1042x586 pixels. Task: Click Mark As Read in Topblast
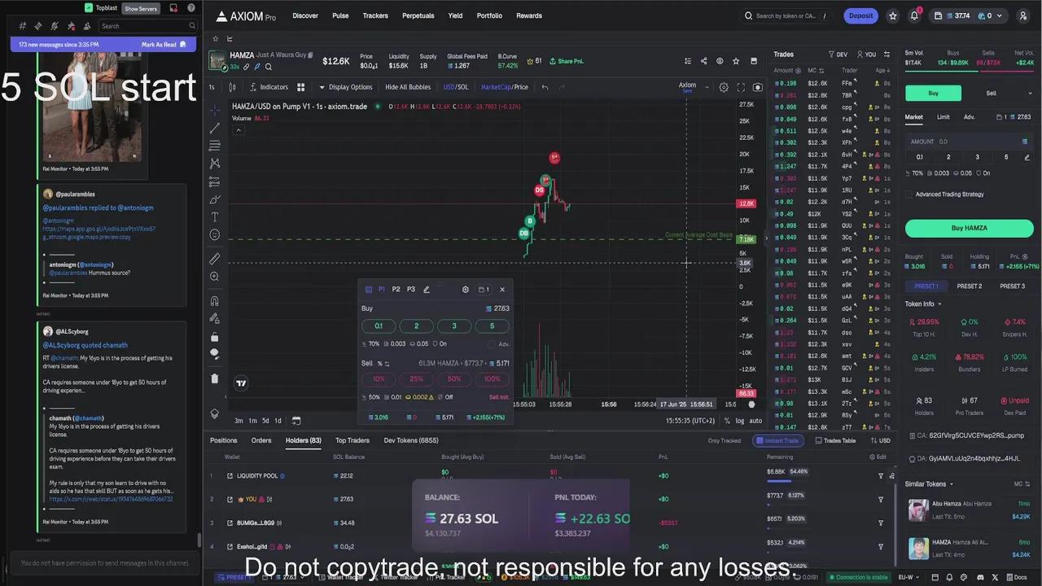click(x=164, y=45)
